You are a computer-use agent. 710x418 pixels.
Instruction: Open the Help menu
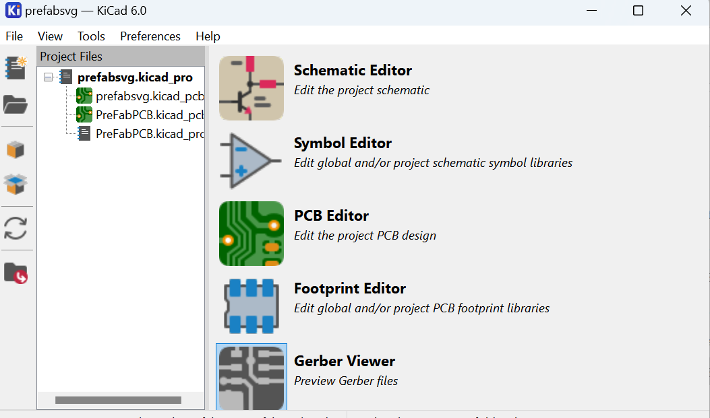208,36
